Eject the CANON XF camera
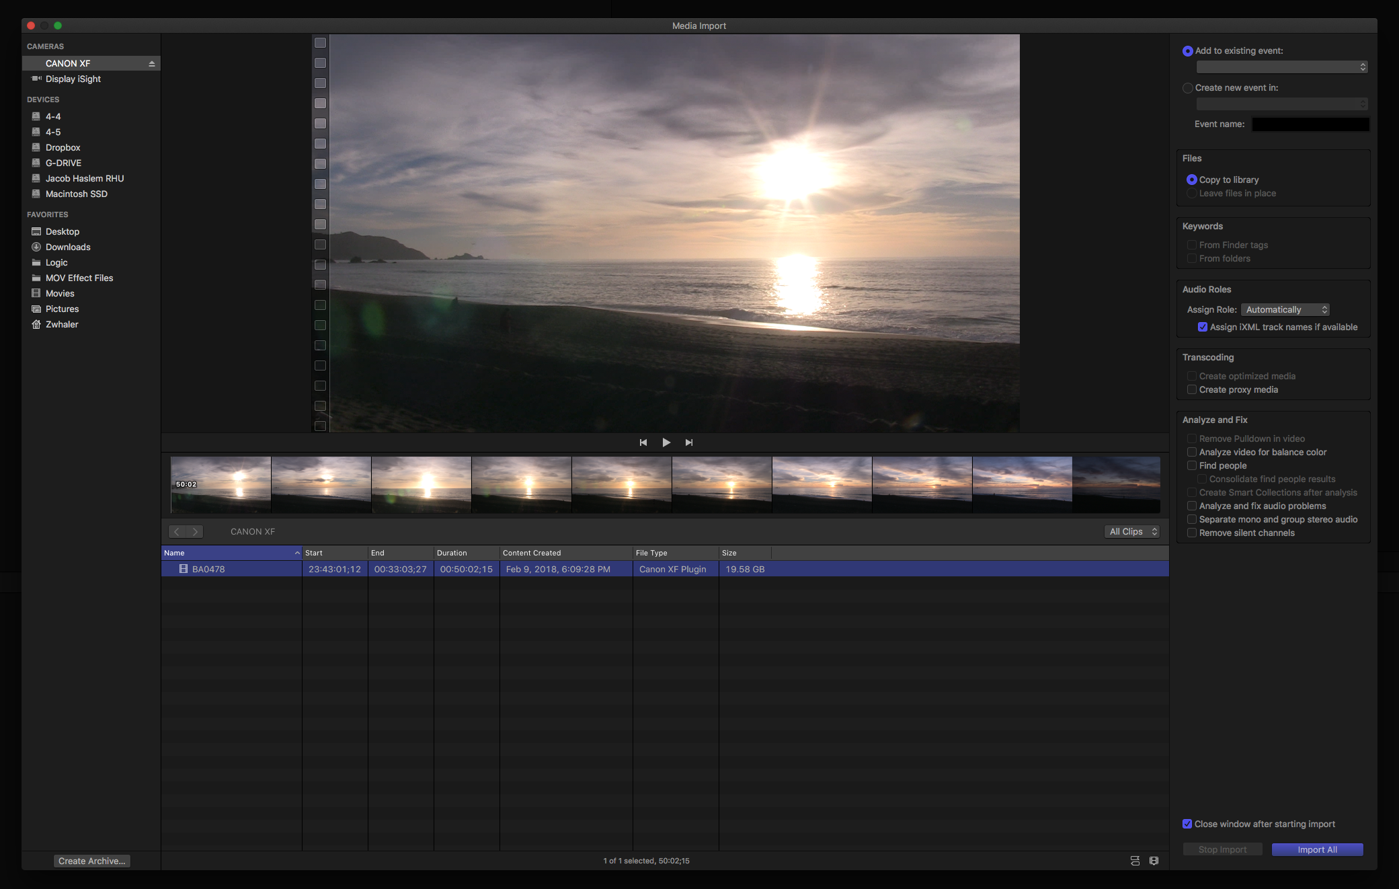The image size is (1399, 889). [151, 64]
